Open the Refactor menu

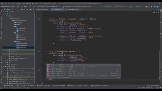(x=28, y=4)
